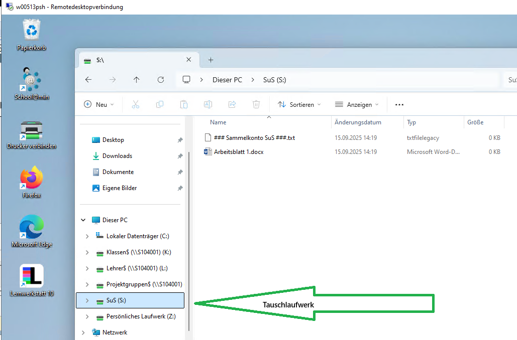
Task: Expand the Lokaler Datenträger (C:) tree node
Action: 87,236
